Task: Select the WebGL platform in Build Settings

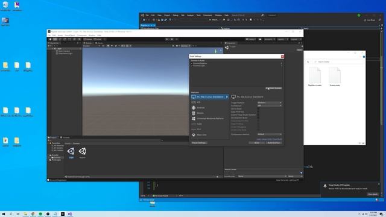Action: pos(210,113)
